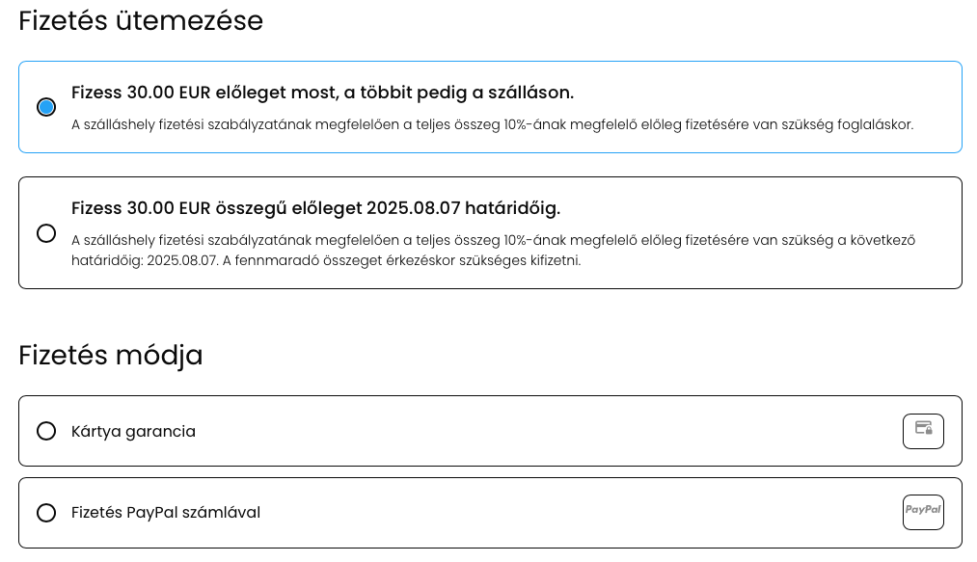Screen dimensions: 977x562
Task: Choose the Kártya garancia radio button
Action: pos(46,431)
